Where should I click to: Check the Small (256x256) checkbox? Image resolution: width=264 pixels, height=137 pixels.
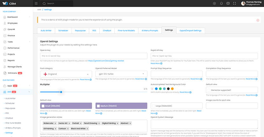[x=43, y=106]
